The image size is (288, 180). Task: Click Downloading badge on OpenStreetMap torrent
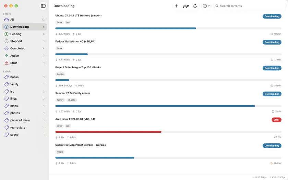272,146
